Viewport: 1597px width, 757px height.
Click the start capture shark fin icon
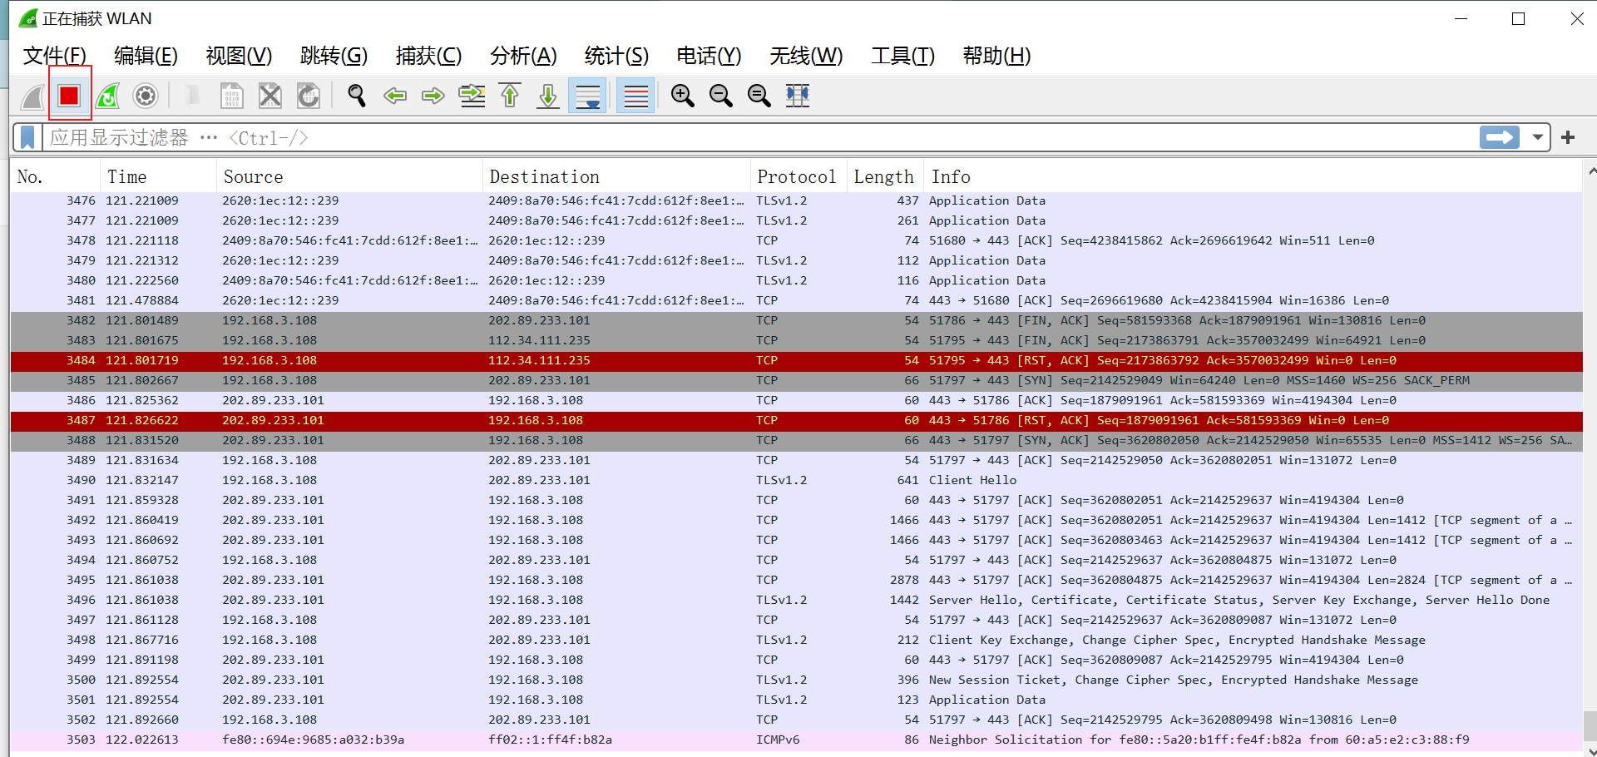32,96
